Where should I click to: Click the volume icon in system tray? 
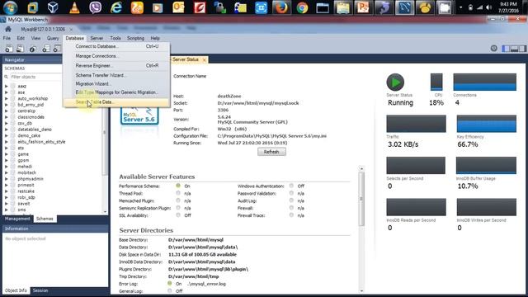pyautogui.click(x=489, y=7)
